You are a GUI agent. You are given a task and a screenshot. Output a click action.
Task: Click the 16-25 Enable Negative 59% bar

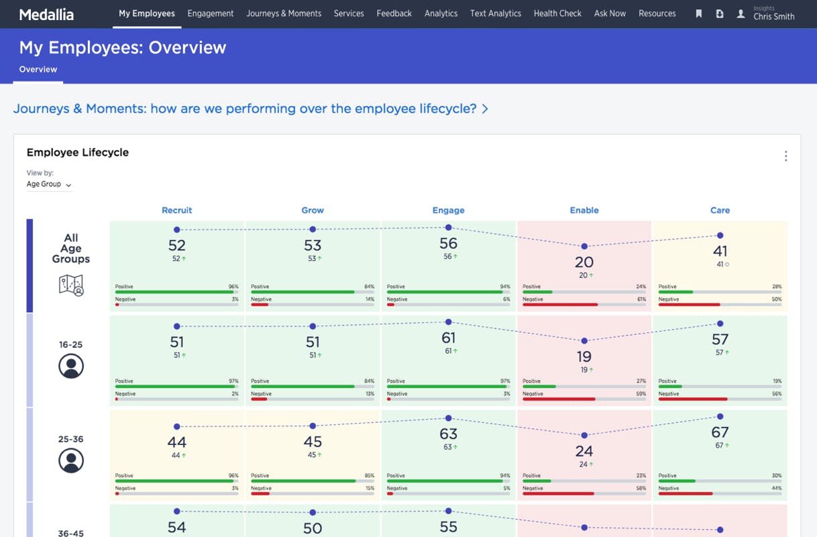click(584, 399)
